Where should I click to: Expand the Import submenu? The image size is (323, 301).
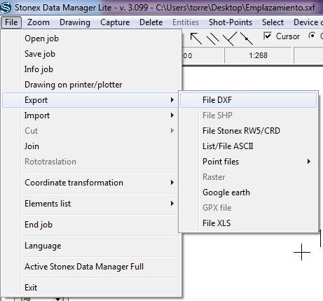(x=90, y=115)
